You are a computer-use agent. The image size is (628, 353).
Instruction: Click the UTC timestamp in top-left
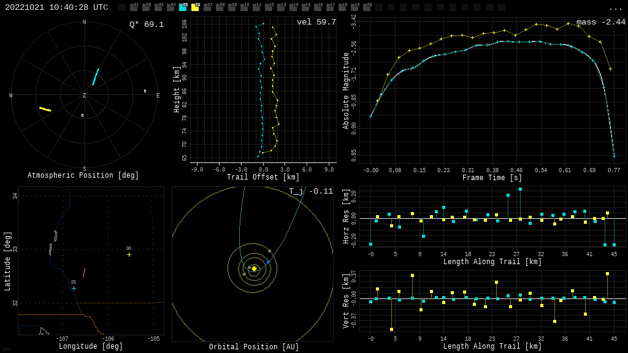click(x=56, y=7)
